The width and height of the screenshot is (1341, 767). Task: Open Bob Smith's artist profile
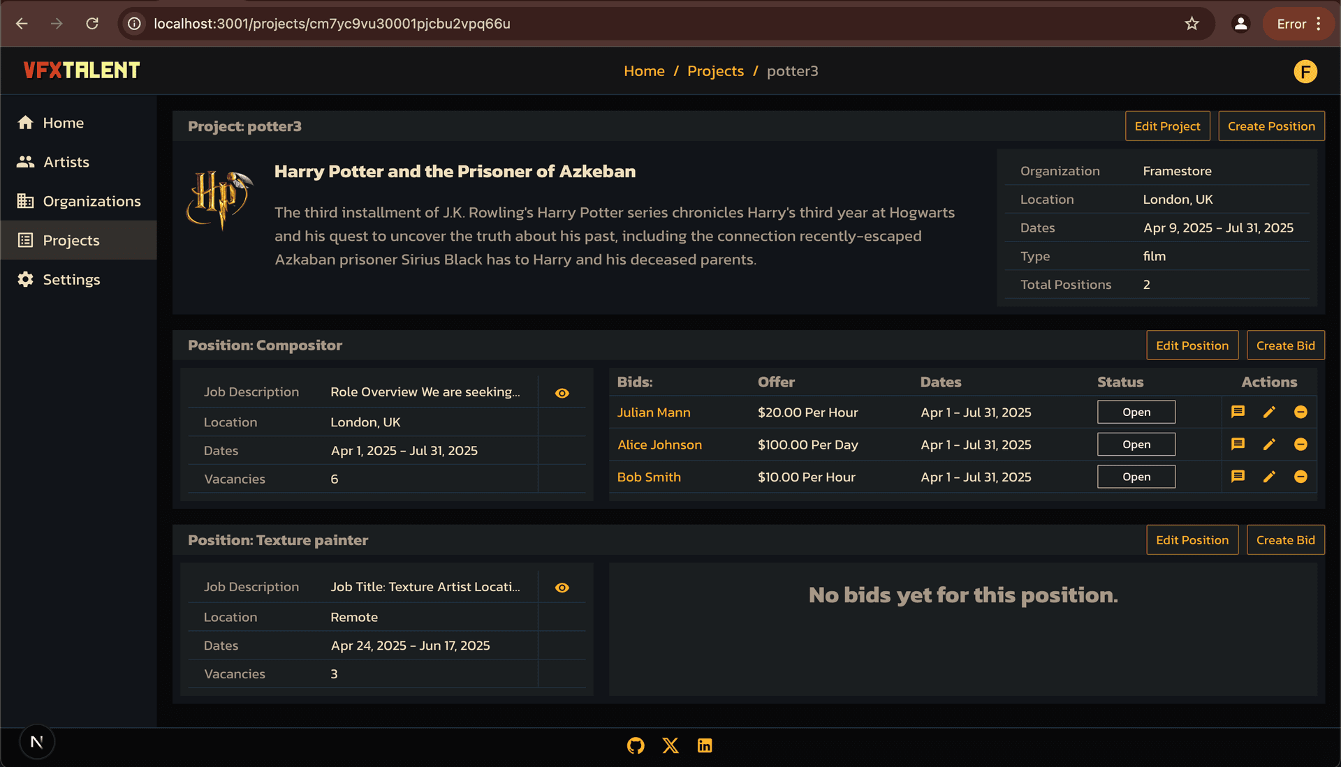tap(648, 477)
